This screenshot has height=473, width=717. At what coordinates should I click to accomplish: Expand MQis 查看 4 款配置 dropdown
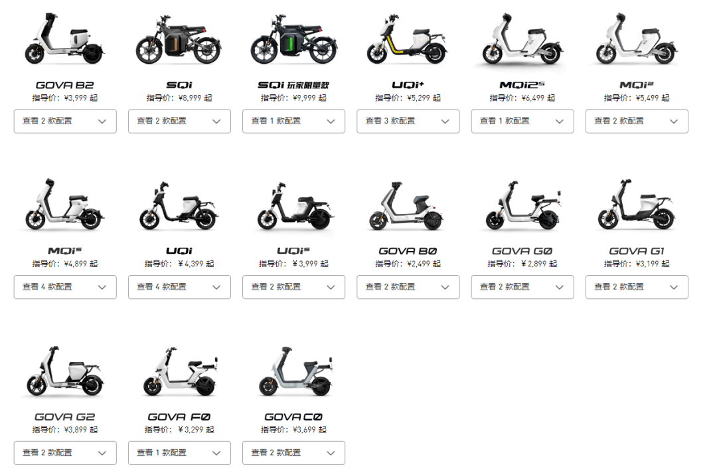coord(65,287)
